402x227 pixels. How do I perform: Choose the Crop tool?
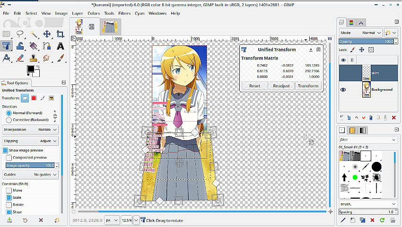pos(60,34)
